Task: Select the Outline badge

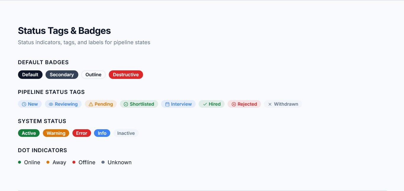Action: [93, 75]
